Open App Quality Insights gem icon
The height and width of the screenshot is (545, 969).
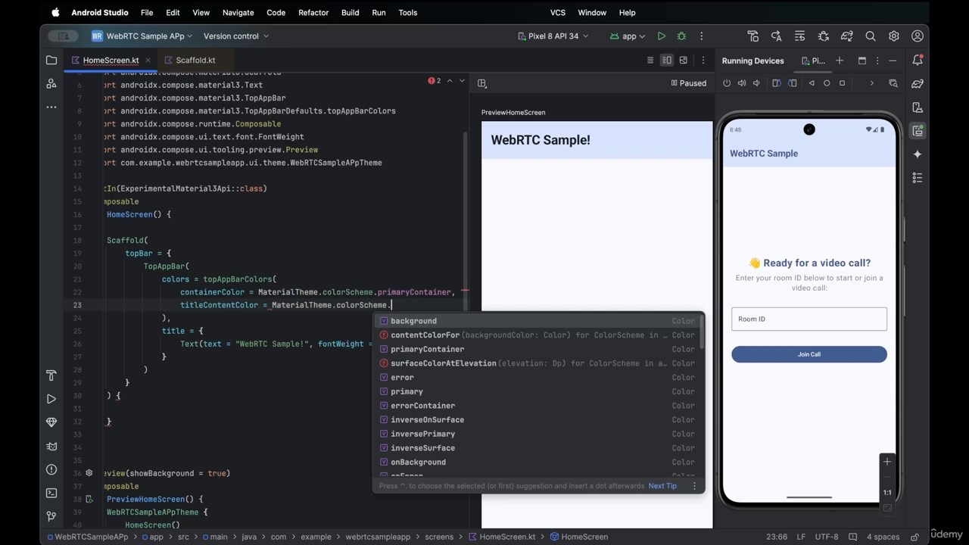point(51,422)
